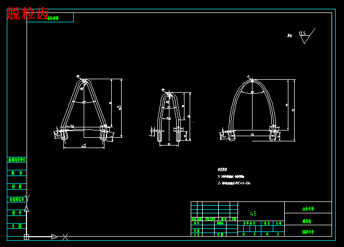
Task: Select the 设计 label in the title block
Action: click(196, 223)
